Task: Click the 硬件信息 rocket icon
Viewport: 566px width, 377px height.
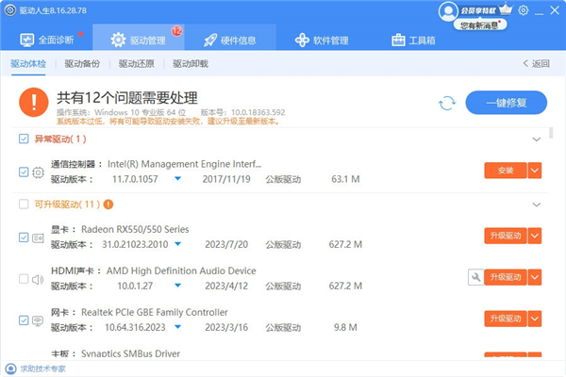Action: [210, 40]
